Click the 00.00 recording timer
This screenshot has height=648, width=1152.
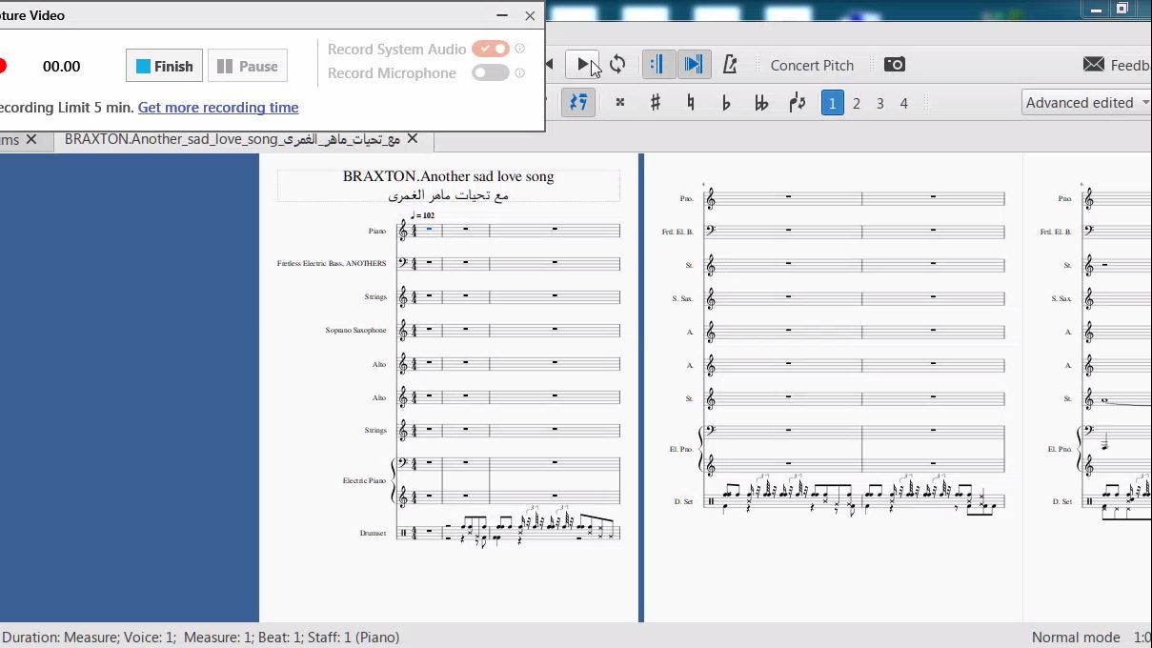point(61,67)
